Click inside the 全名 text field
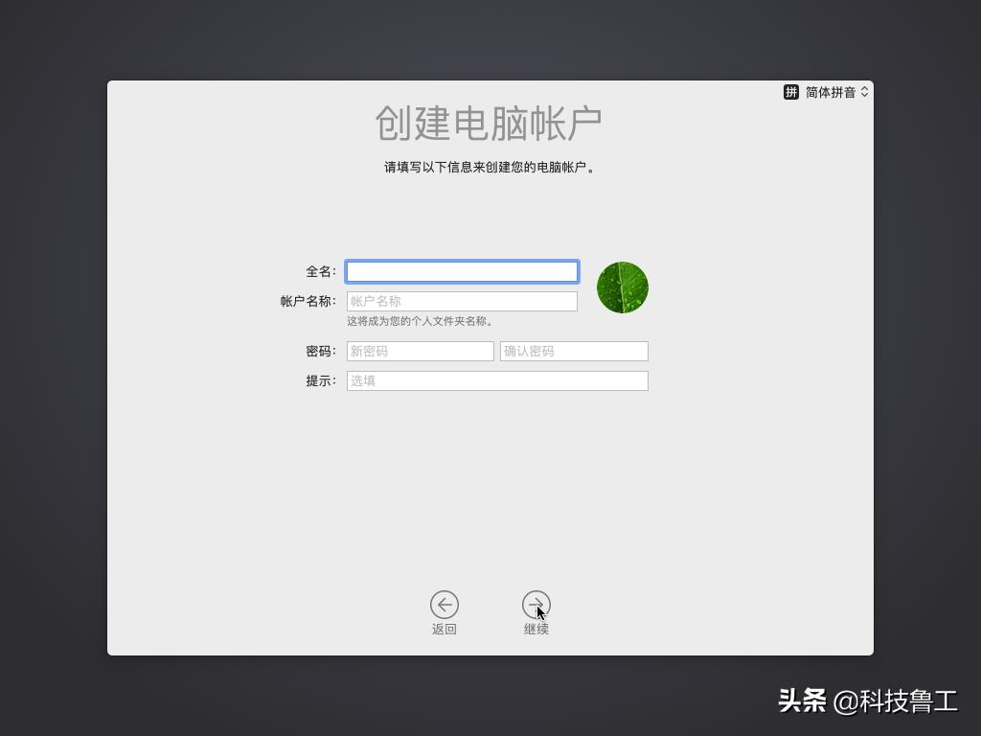Image resolution: width=981 pixels, height=736 pixels. (462, 271)
